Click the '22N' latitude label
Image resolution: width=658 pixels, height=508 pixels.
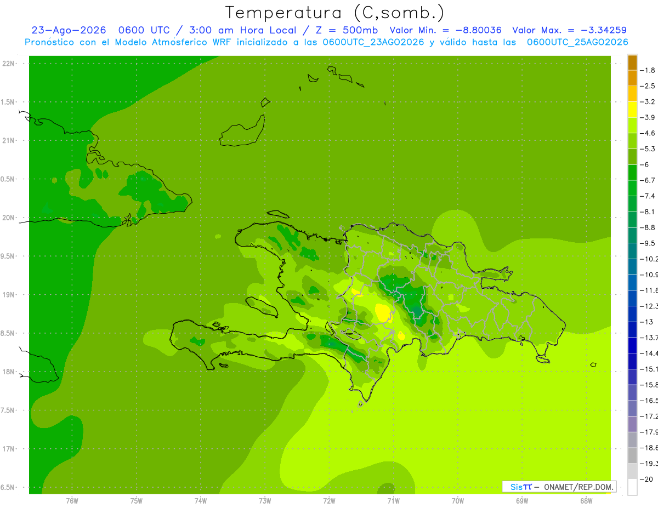pyautogui.click(x=8, y=63)
